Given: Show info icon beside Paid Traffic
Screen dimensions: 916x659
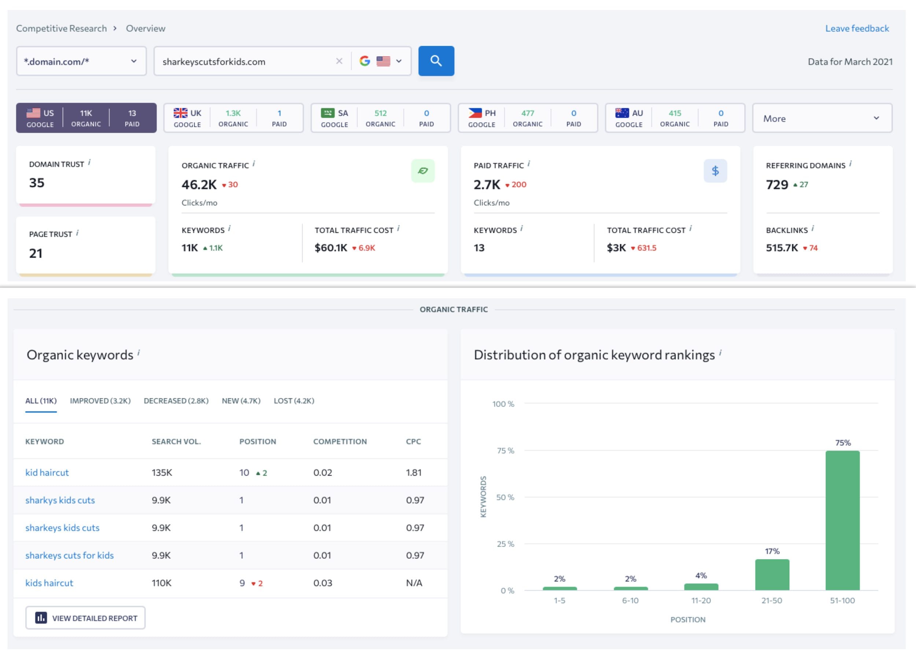Looking at the screenshot, I should tap(529, 163).
